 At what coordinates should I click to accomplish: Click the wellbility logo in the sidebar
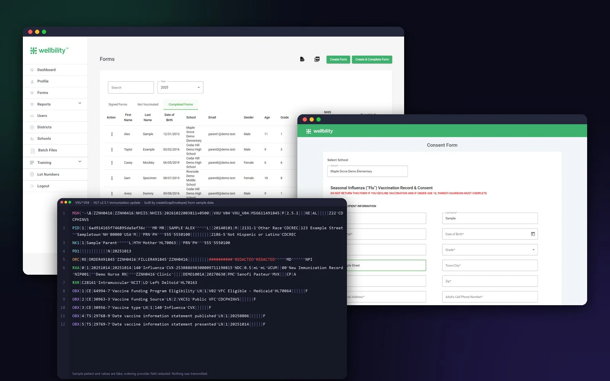(50, 50)
